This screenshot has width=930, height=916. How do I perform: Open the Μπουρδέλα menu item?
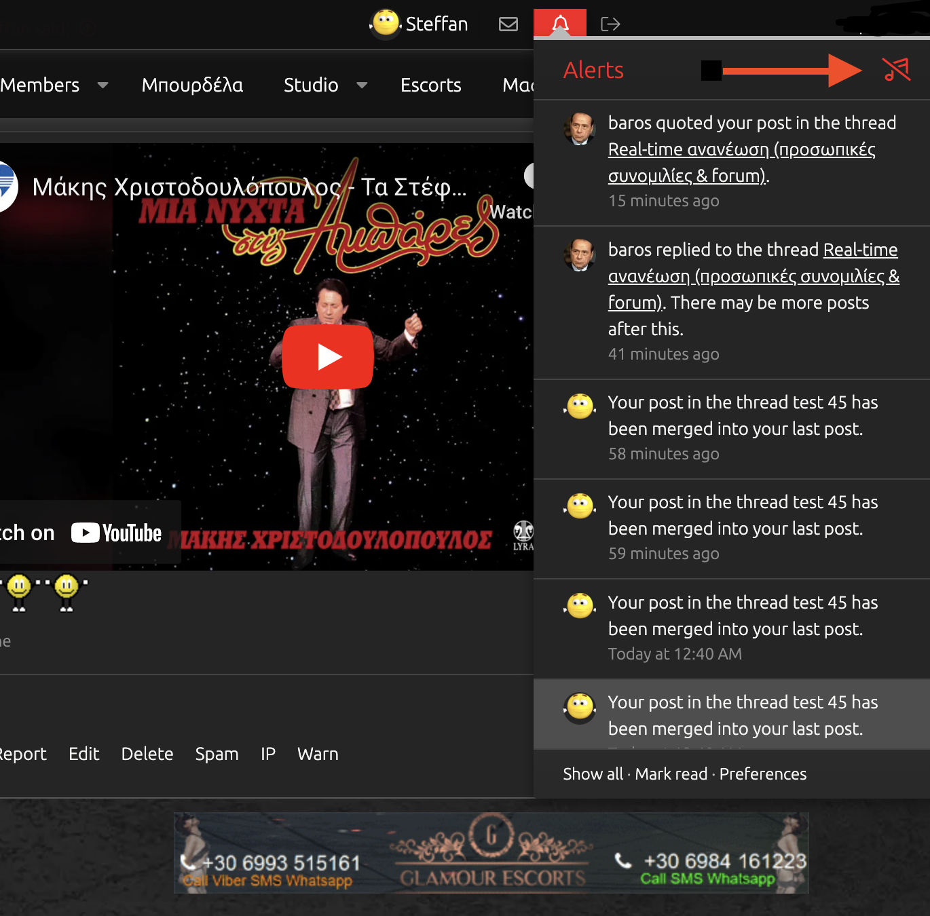pyautogui.click(x=192, y=85)
